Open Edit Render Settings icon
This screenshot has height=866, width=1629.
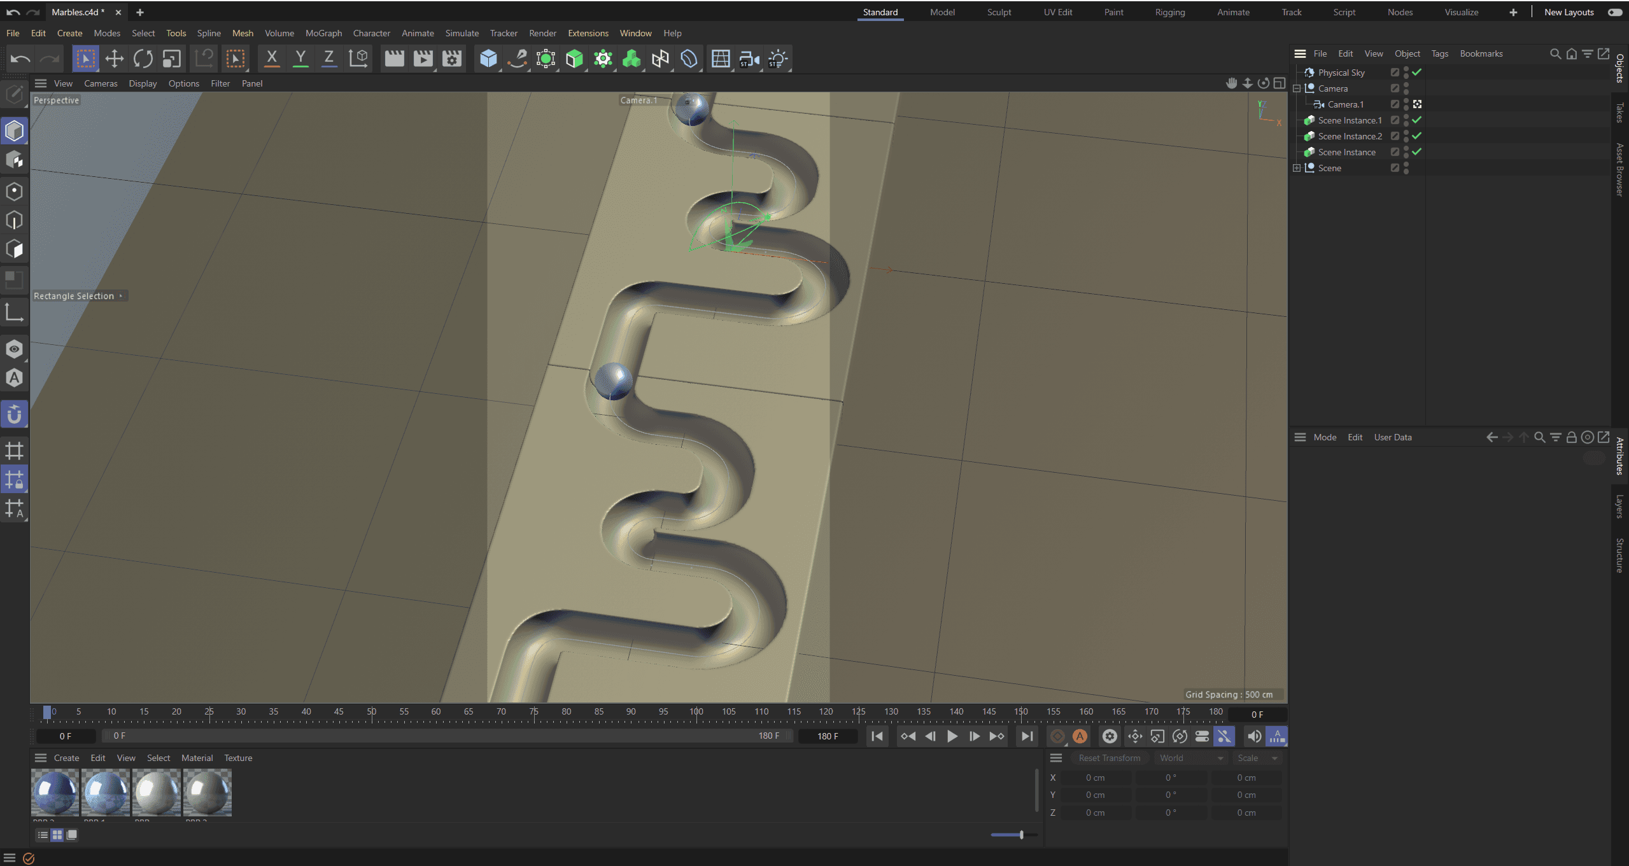coord(451,59)
